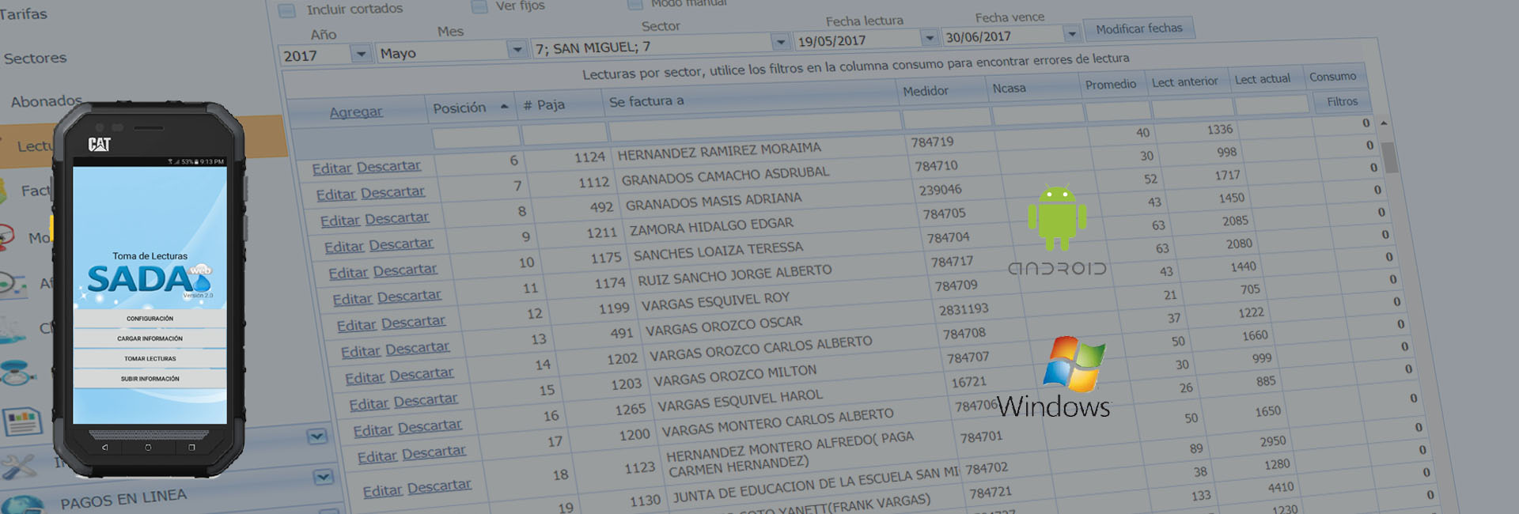
Task: Click Descartar for ZAMORA HIDALGO EDGAR
Action: click(x=401, y=244)
